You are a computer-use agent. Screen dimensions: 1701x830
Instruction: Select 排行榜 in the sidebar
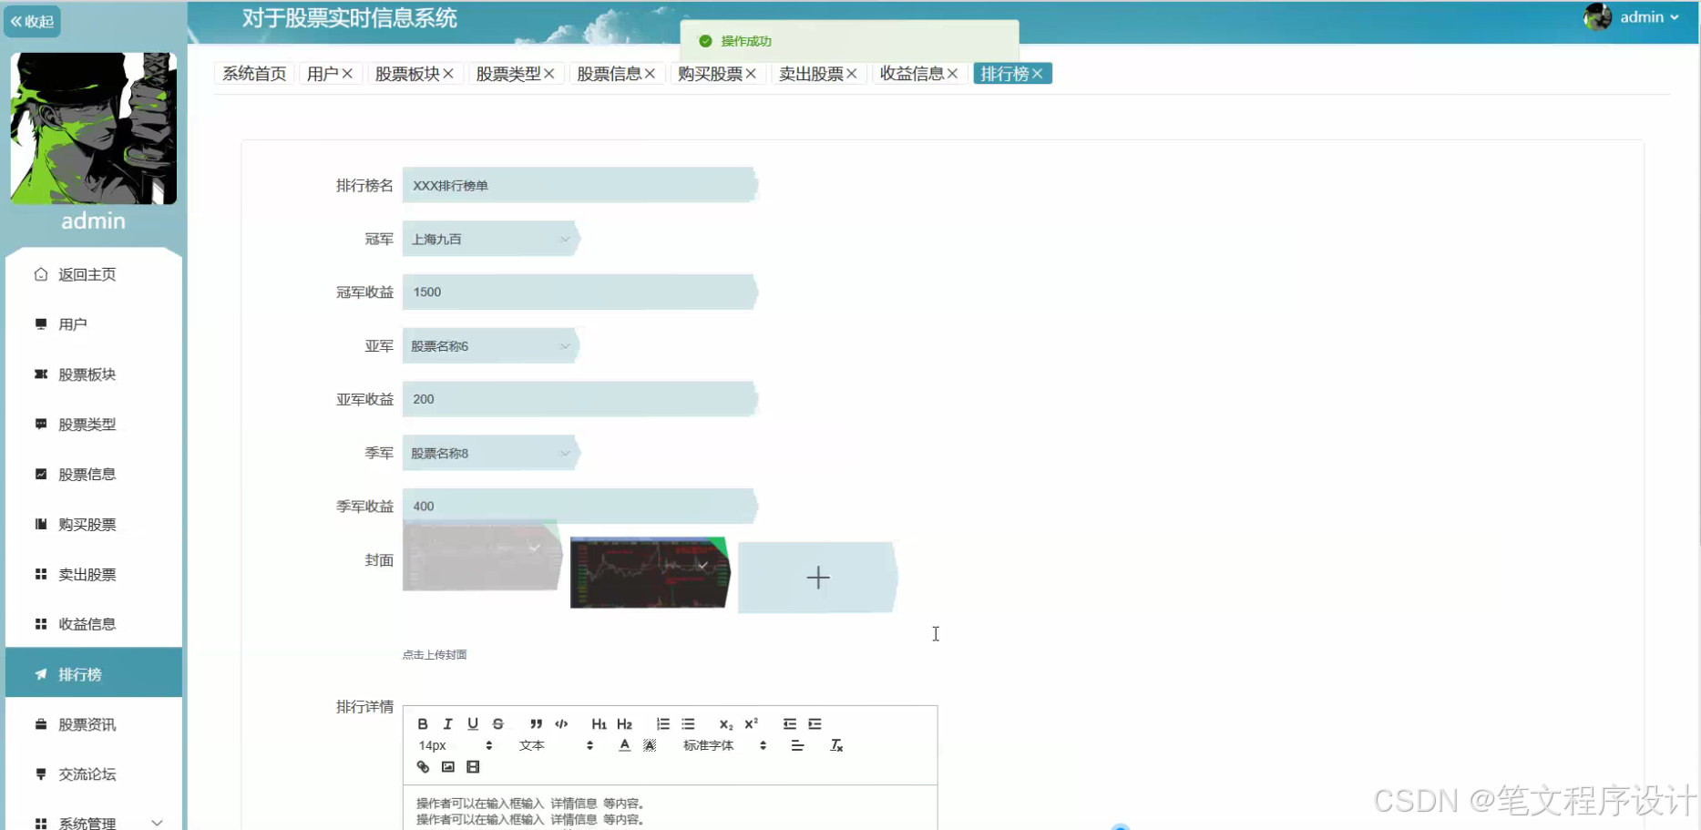pyautogui.click(x=94, y=674)
